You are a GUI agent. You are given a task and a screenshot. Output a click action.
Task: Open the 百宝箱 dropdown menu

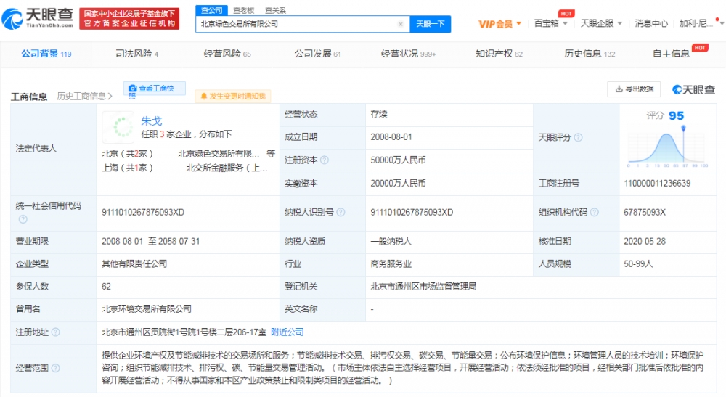coord(550,23)
